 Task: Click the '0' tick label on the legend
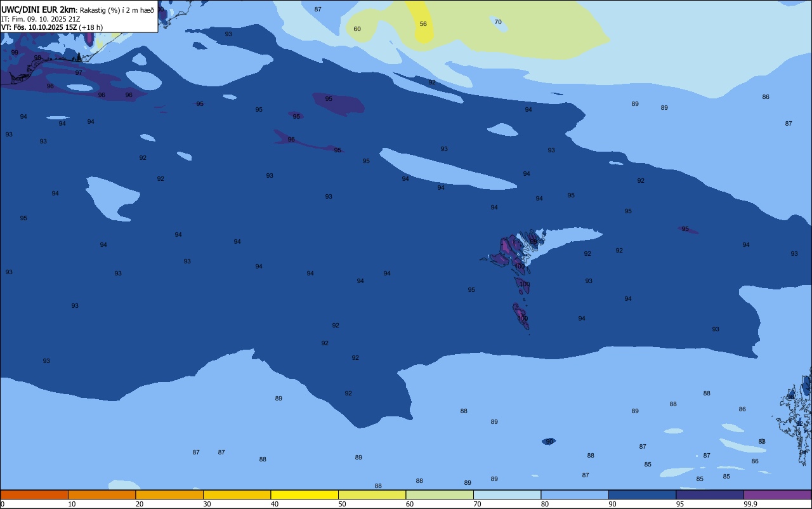(x=3, y=504)
